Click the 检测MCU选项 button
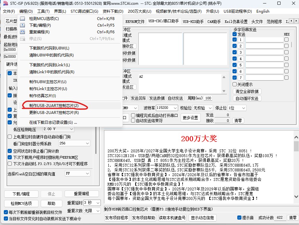The height and width of the screenshot is (225, 299). (21, 203)
